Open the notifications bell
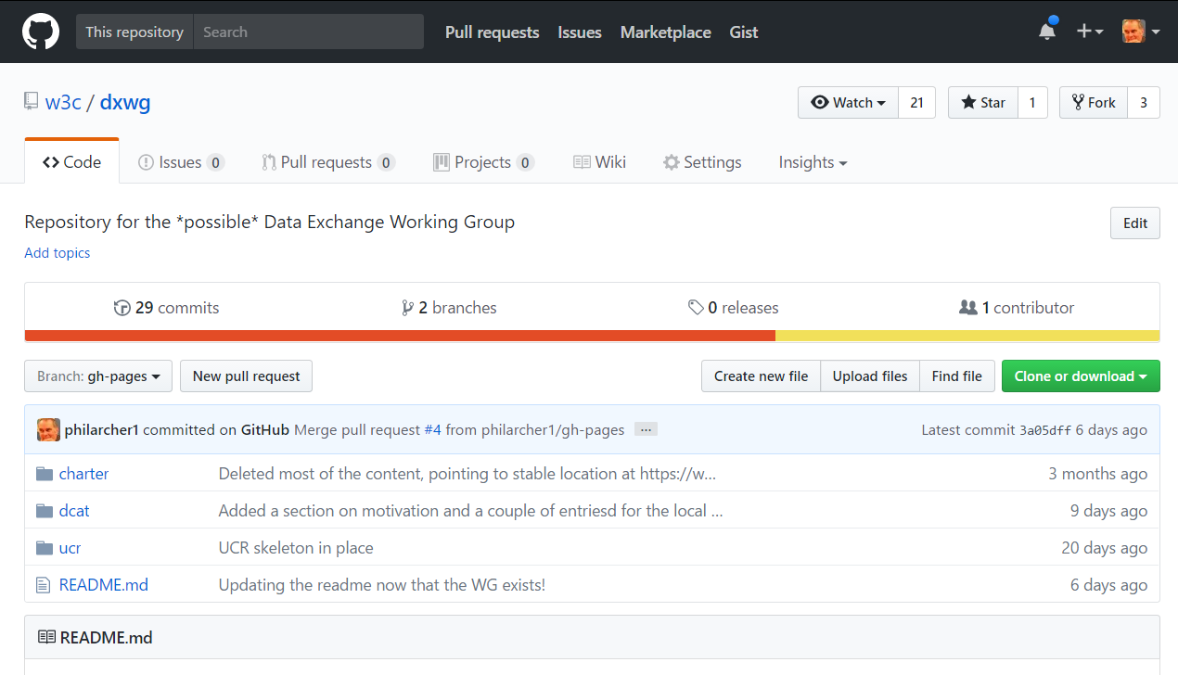1178x675 pixels. point(1047,32)
